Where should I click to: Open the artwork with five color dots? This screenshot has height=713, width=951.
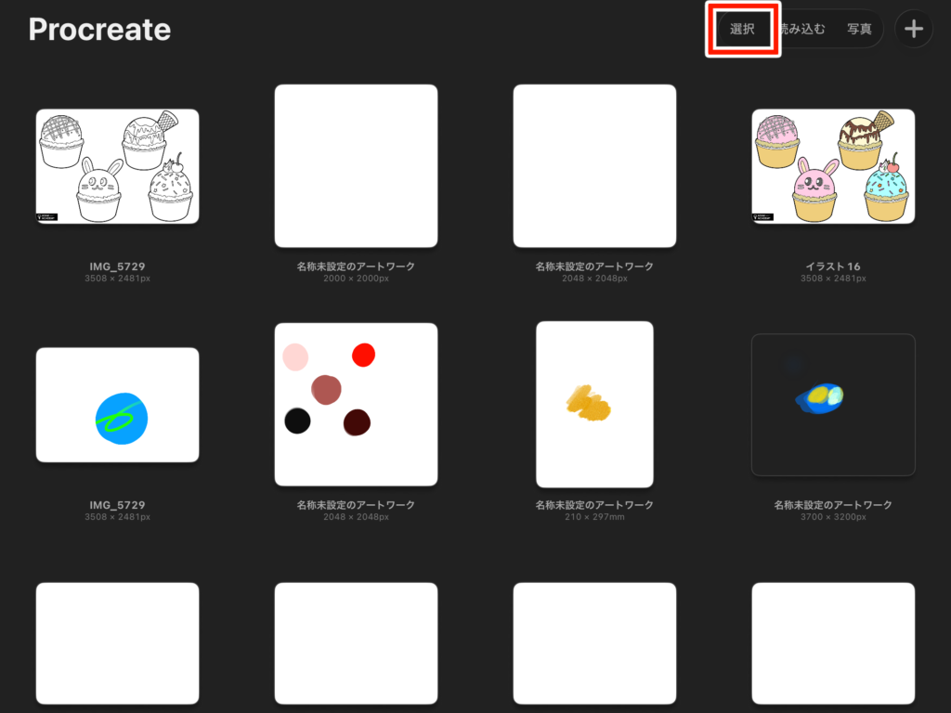point(356,405)
